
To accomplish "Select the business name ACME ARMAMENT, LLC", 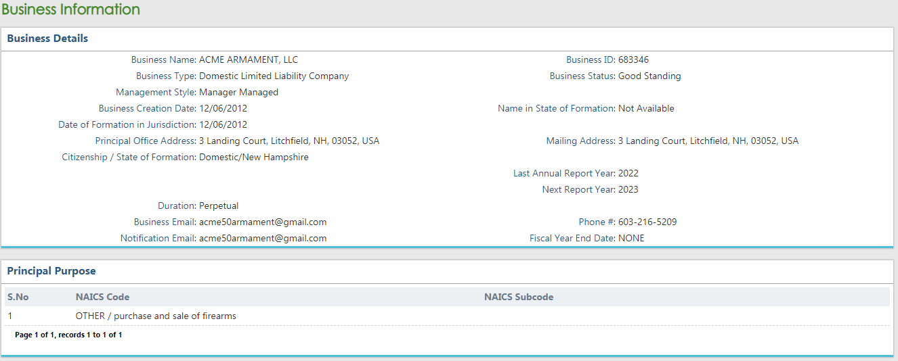I will [248, 59].
